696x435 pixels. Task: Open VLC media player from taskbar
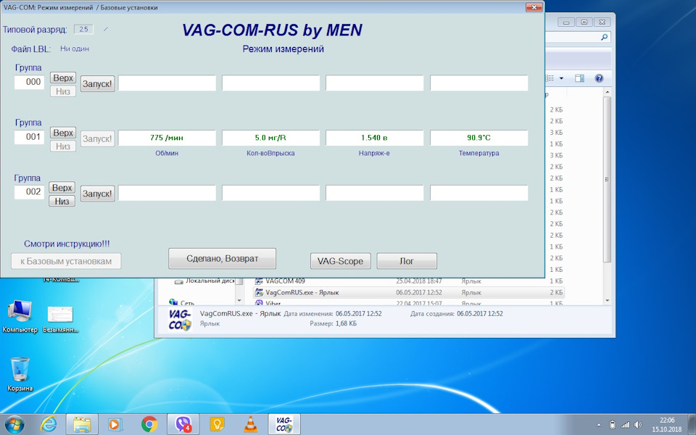(251, 425)
